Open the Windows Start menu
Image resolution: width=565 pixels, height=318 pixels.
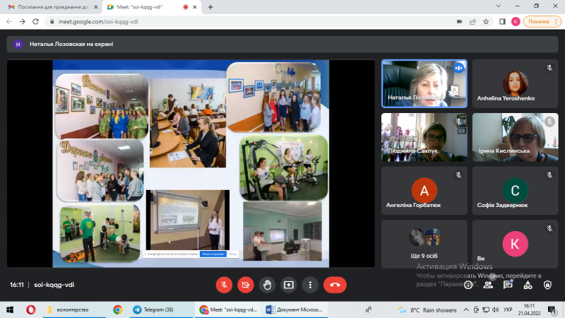click(x=10, y=310)
